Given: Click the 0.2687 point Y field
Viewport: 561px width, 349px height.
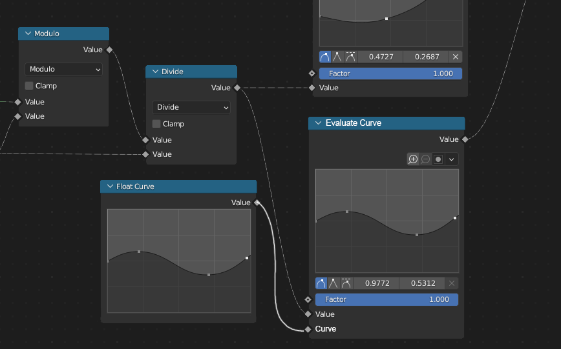Looking at the screenshot, I should pyautogui.click(x=427, y=57).
